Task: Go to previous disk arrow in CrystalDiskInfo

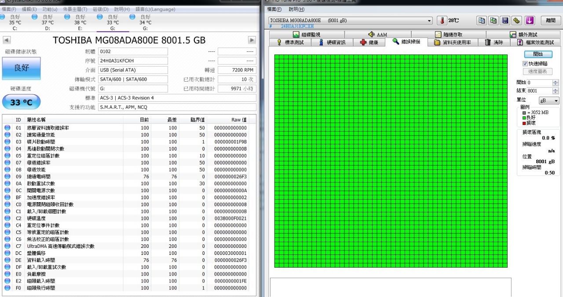Action: (x=7, y=40)
